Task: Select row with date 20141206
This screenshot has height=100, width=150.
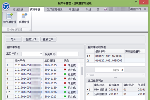Action: (41, 92)
